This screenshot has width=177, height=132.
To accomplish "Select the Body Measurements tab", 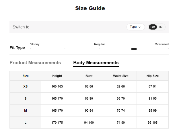I will [96, 63].
